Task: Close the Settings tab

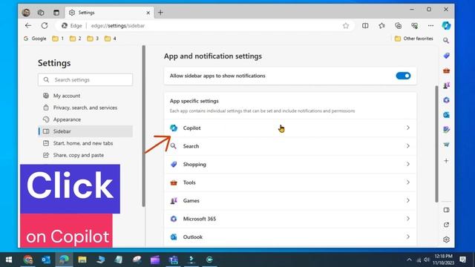Action: tap(148, 13)
